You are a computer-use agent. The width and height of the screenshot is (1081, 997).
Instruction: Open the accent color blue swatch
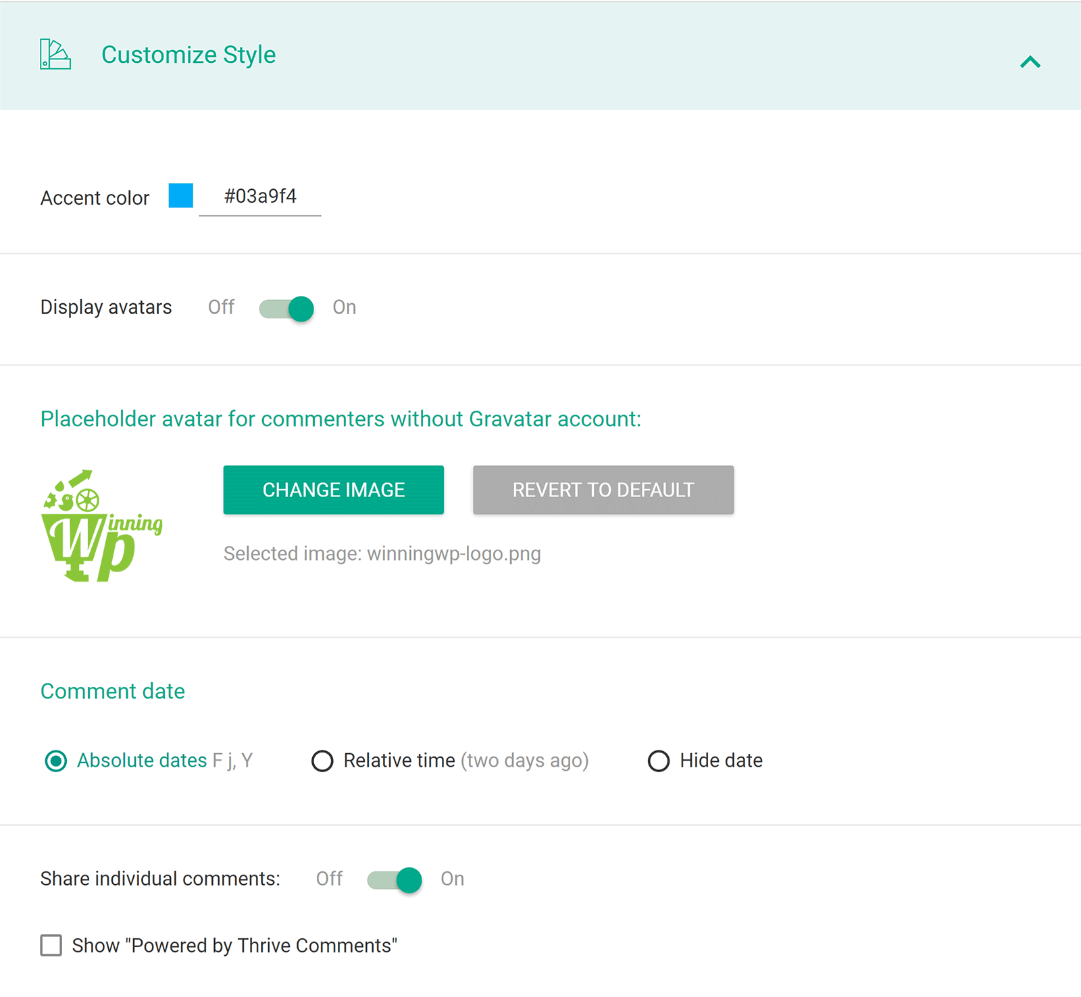point(181,195)
